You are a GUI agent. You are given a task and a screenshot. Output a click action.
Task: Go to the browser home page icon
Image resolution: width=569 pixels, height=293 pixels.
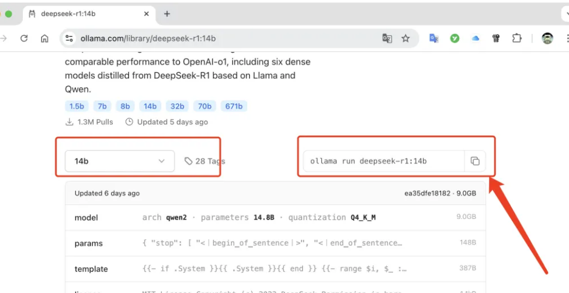(x=44, y=38)
